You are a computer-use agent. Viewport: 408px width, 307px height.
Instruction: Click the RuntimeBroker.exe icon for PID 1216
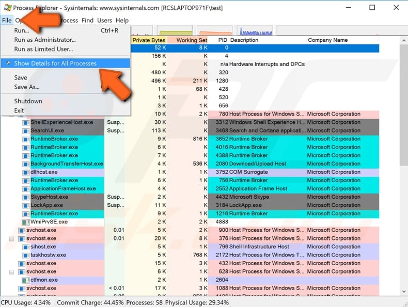[25, 214]
